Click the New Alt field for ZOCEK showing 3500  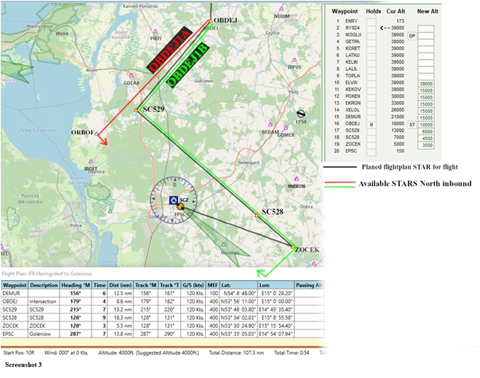426,146
